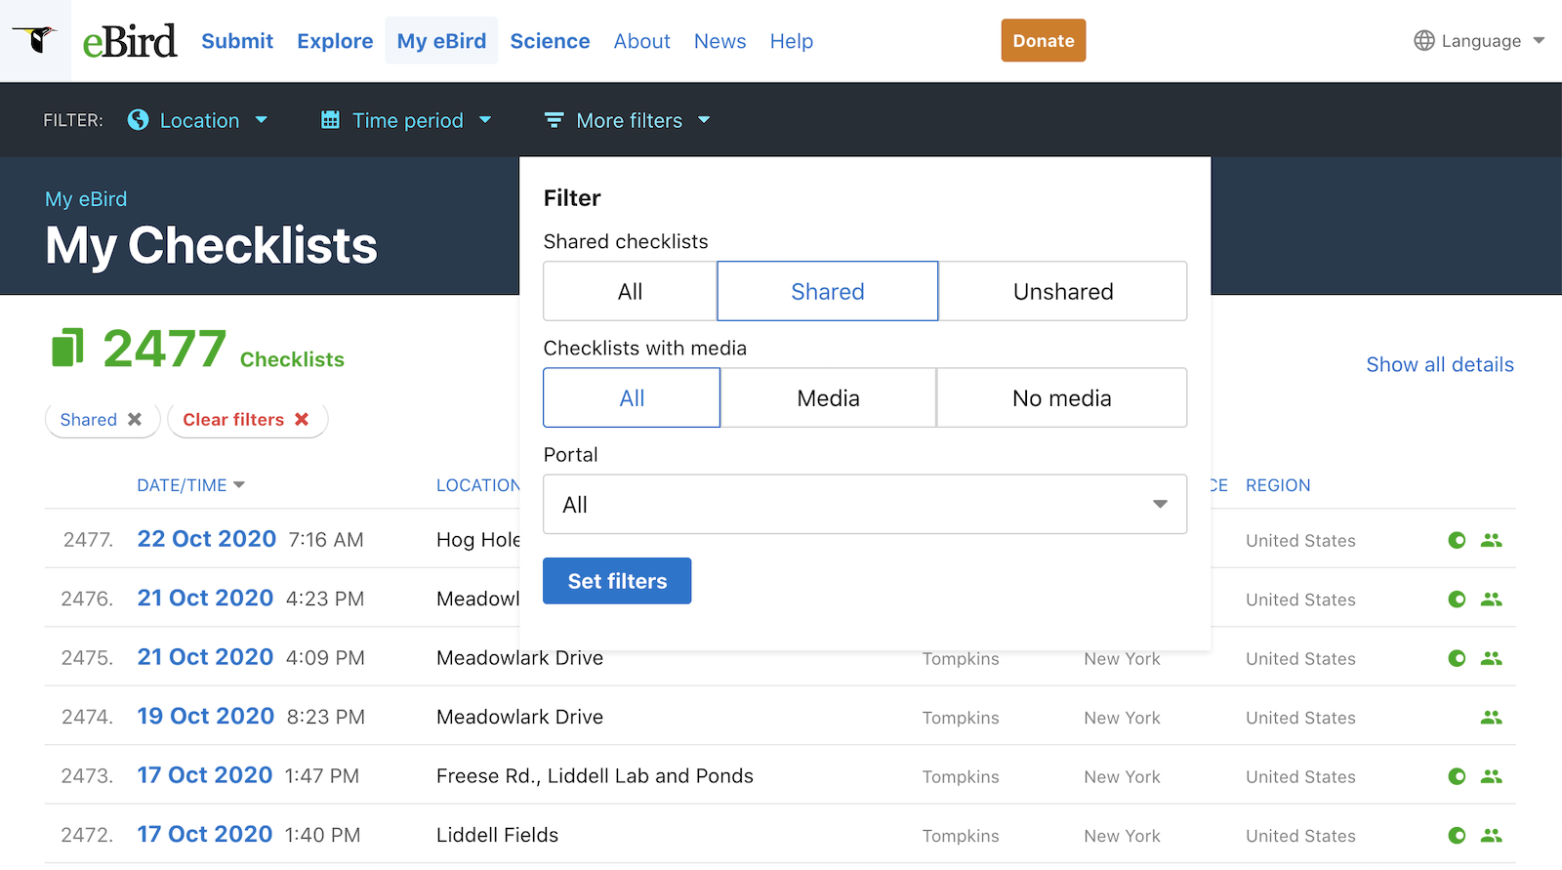
Task: Click the shared people icon for 22 Oct 2020
Action: click(x=1491, y=540)
